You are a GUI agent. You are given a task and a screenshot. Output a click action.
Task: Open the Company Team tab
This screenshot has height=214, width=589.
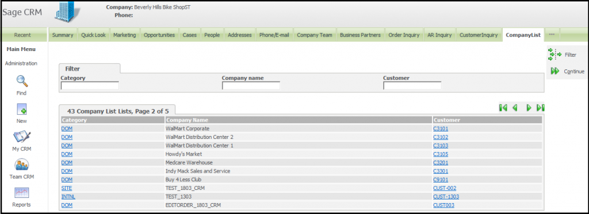coord(315,35)
